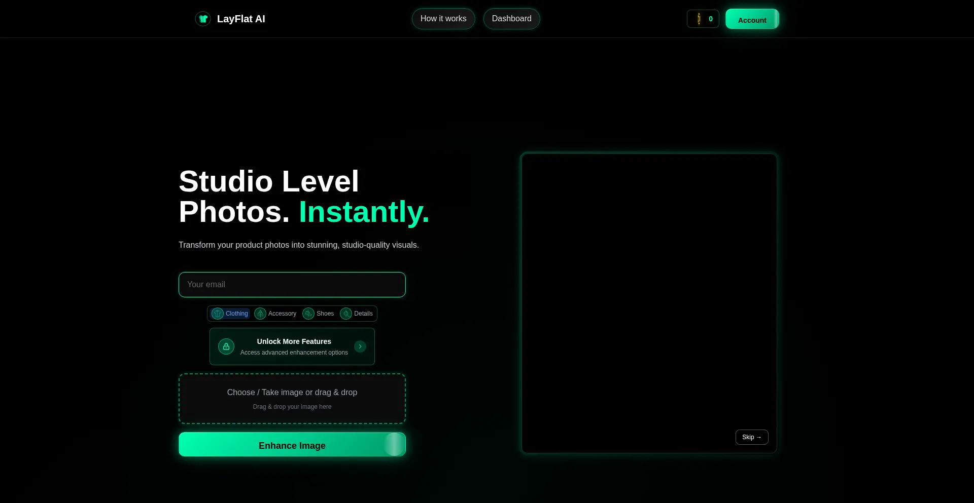Click the Accessory category icon

260,314
